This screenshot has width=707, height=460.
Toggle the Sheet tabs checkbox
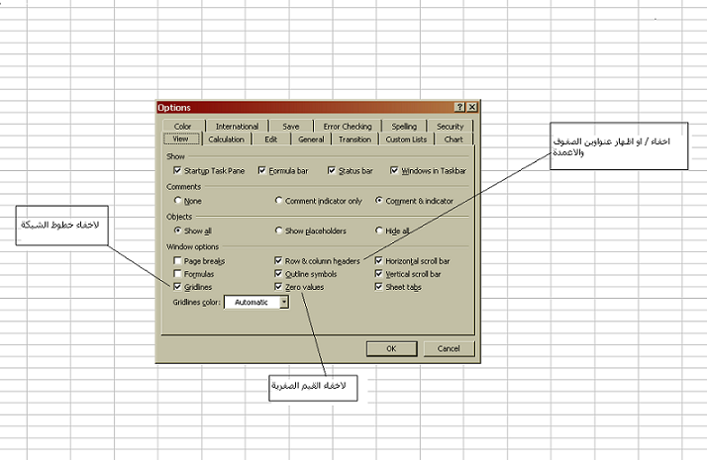pos(379,287)
